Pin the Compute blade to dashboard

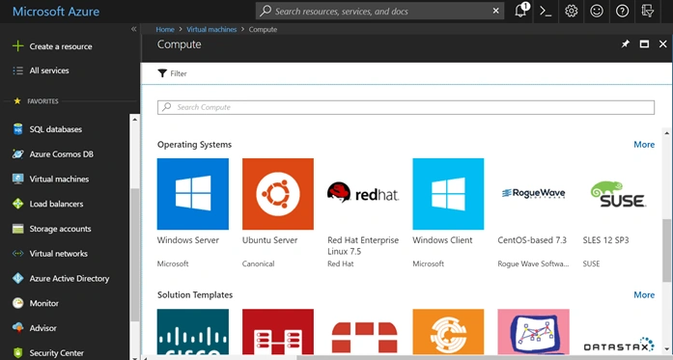point(626,43)
